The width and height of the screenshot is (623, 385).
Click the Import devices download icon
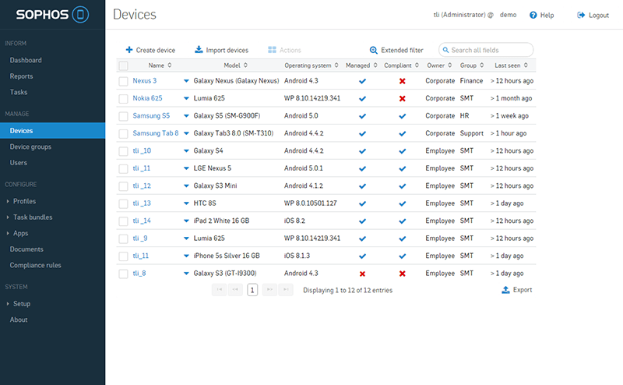(x=199, y=50)
